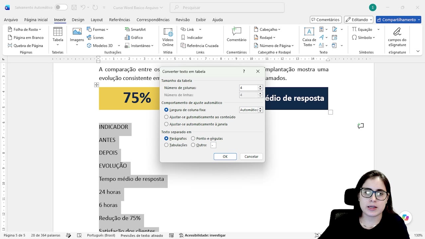
Task: Open the Imagens insert option
Action: [77, 37]
